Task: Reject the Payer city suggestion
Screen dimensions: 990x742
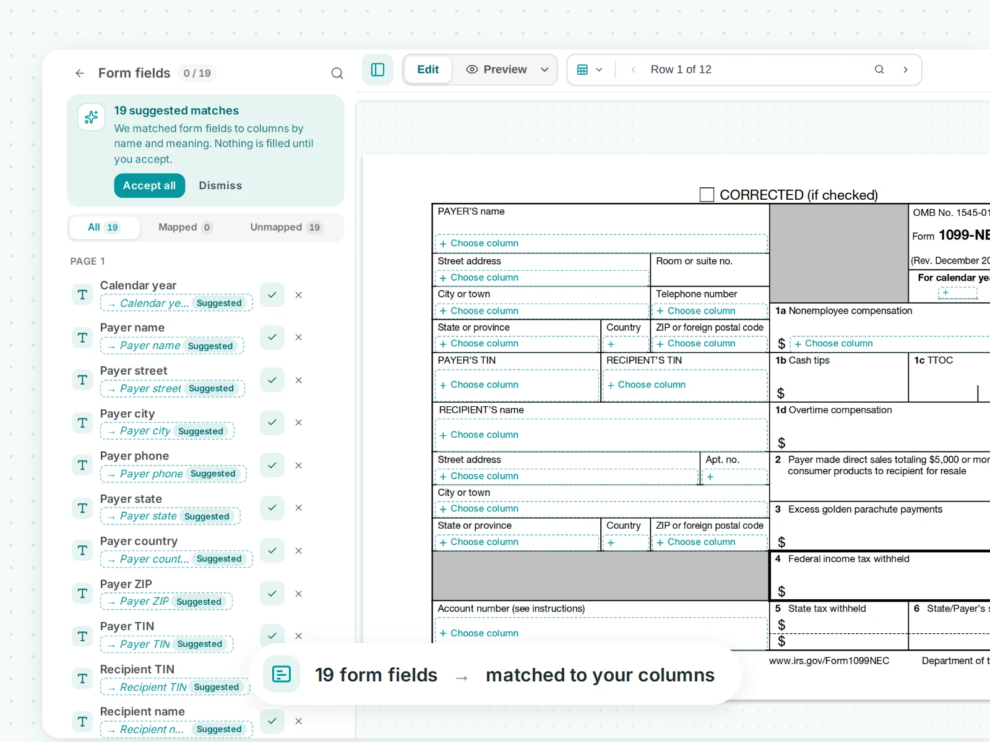Action: pyautogui.click(x=298, y=422)
